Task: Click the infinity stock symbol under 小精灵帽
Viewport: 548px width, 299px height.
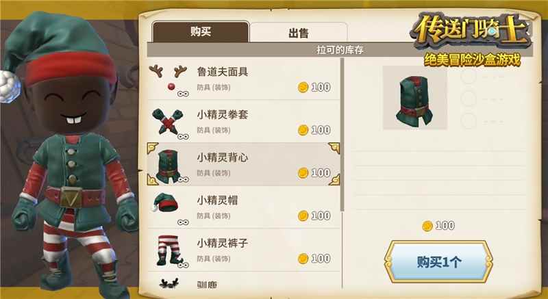Action: click(x=183, y=222)
